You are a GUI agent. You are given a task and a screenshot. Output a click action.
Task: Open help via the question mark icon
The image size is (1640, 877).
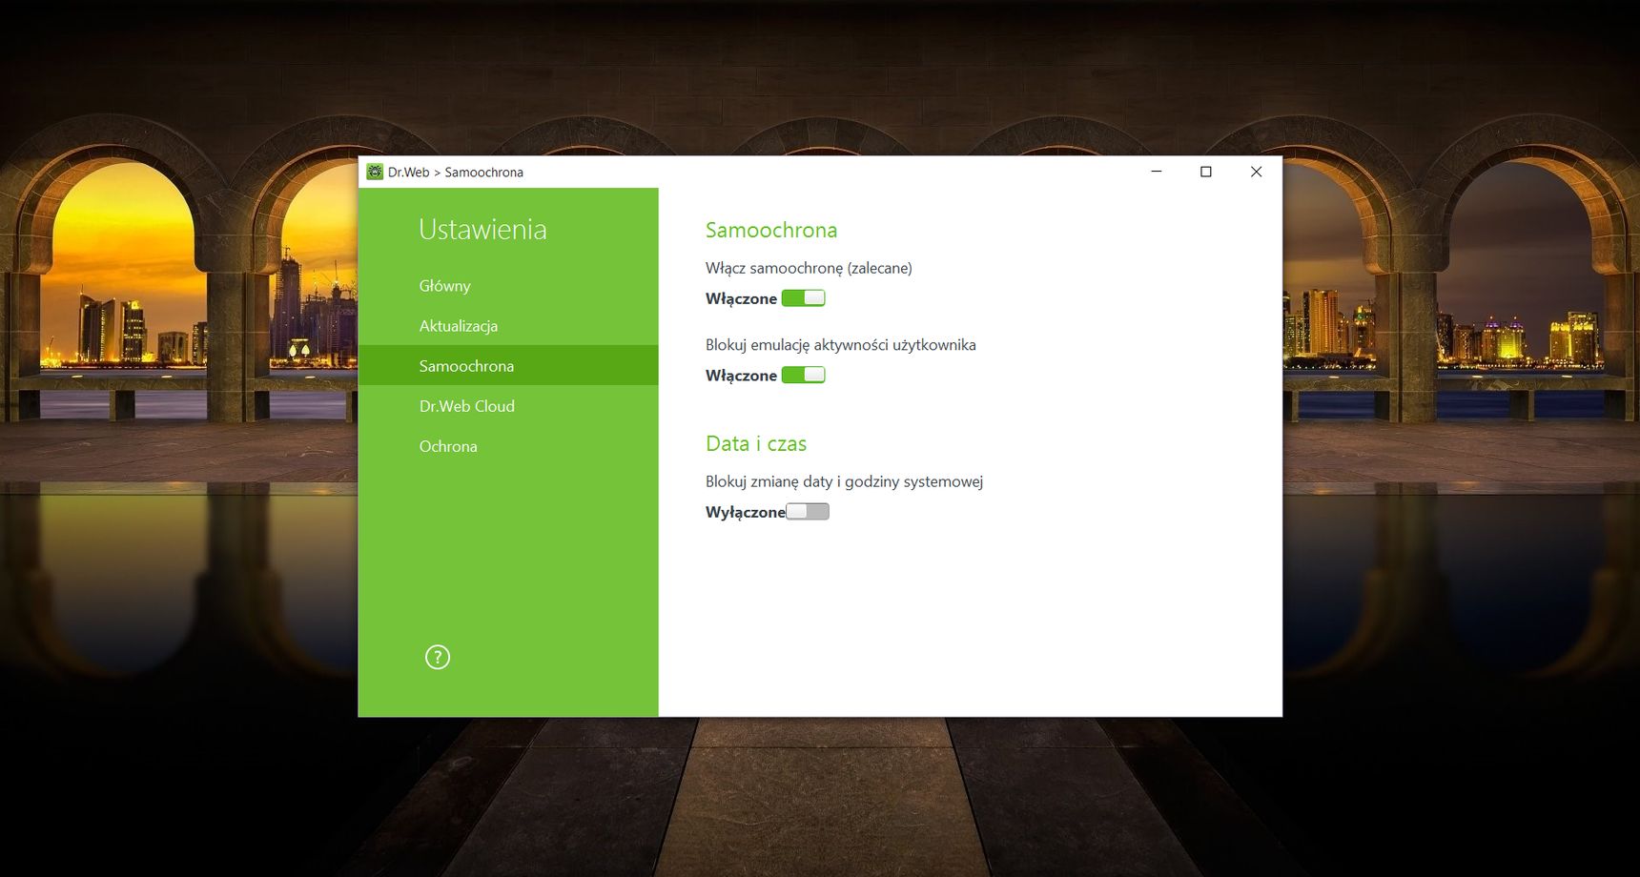(x=438, y=657)
